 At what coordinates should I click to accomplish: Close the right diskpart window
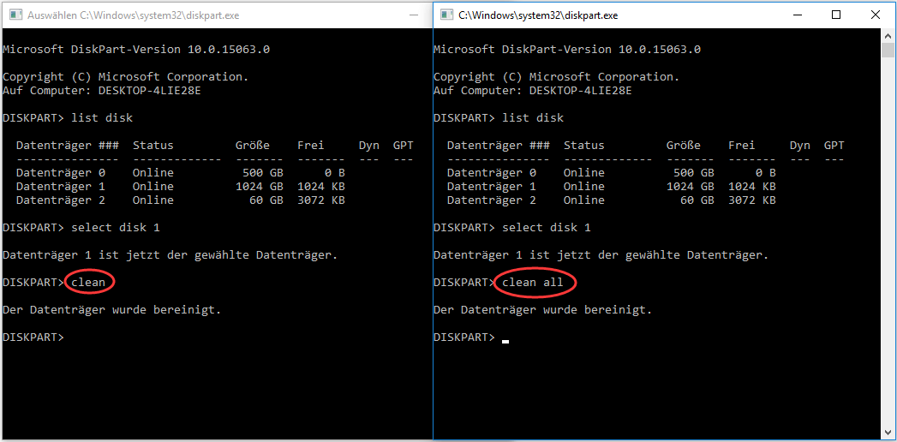(876, 15)
